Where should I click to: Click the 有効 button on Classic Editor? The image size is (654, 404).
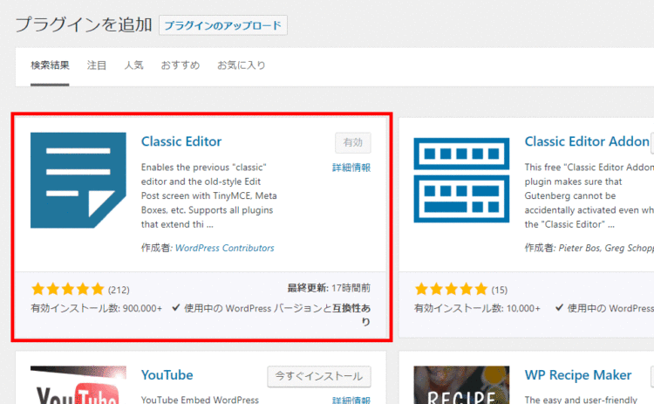tap(353, 143)
